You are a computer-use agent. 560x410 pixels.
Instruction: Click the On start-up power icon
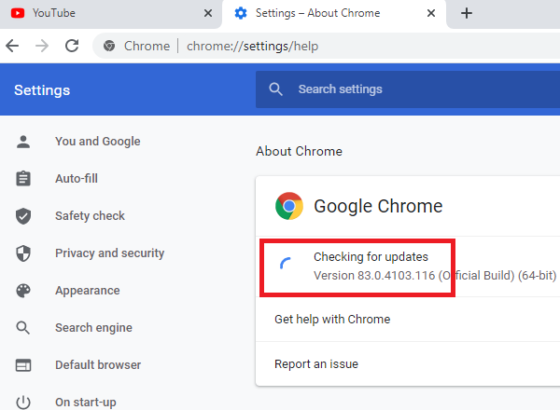[x=23, y=403]
